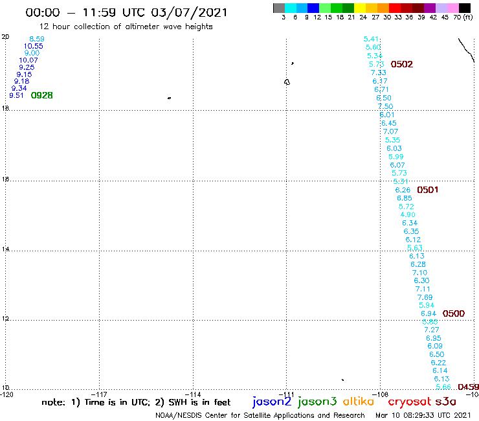
Task: Click the wave height value 7.10
Action: [419, 273]
